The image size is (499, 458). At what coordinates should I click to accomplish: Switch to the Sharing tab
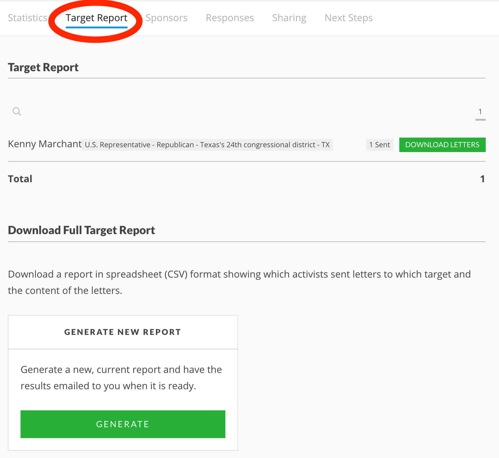289,18
